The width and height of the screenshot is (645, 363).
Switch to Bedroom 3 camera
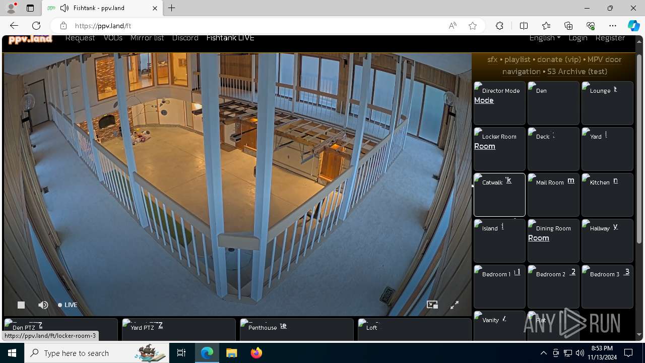point(607,286)
